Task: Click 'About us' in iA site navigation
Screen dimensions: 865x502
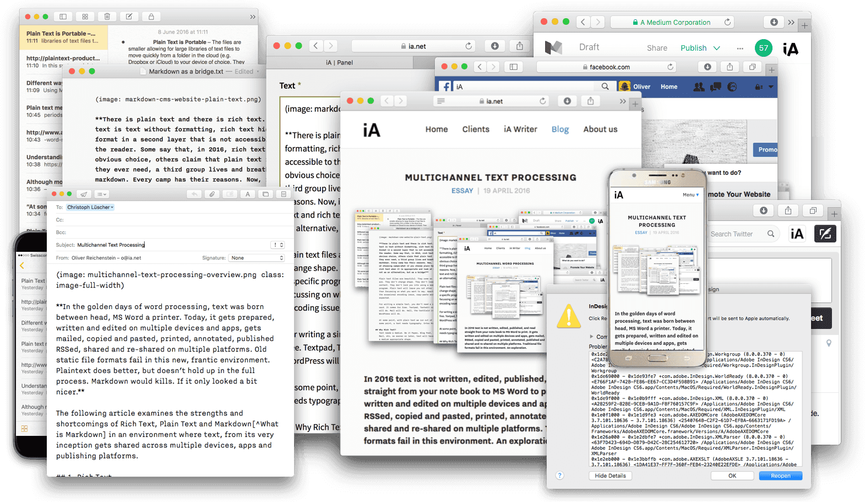Action: [600, 129]
